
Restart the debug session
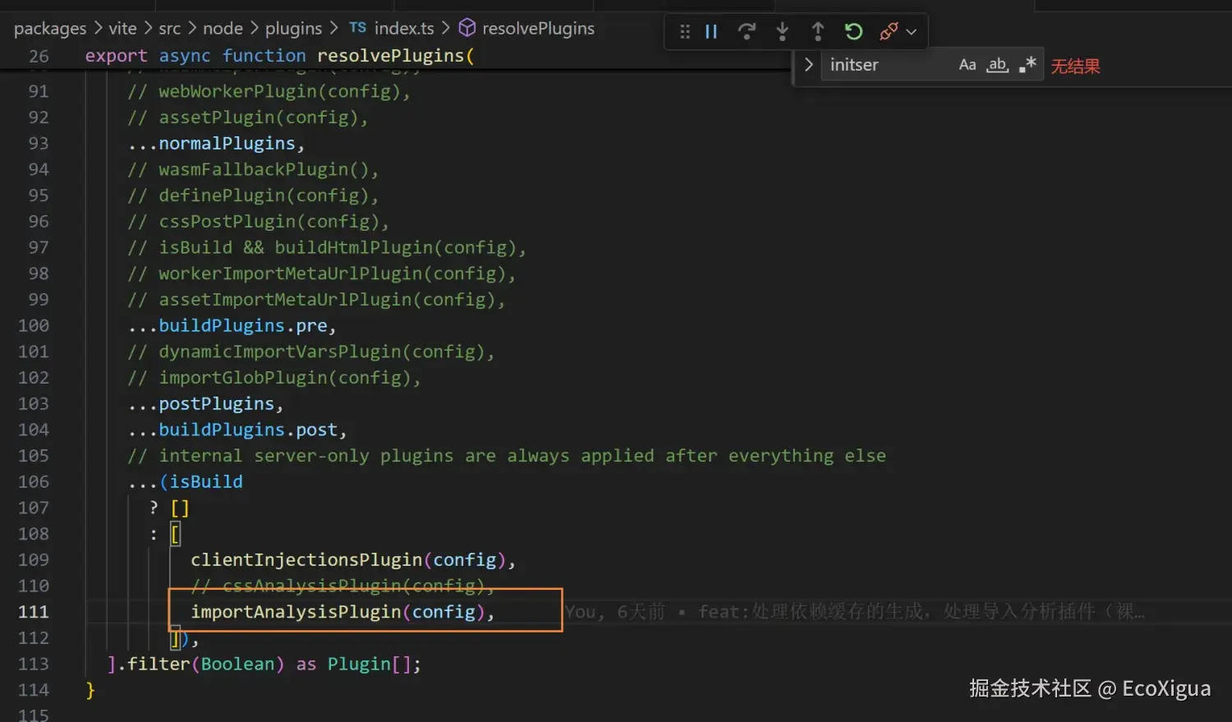click(853, 32)
